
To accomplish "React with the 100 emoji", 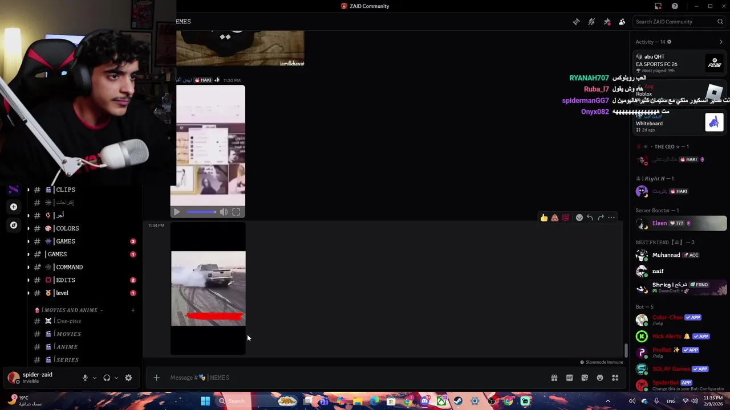I will click(565, 218).
